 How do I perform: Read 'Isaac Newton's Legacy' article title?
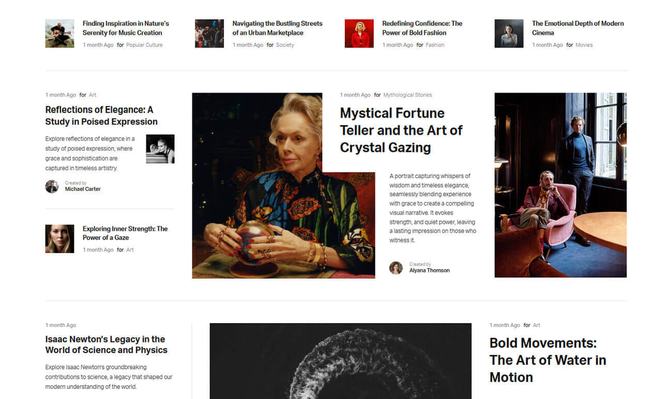[x=106, y=345]
